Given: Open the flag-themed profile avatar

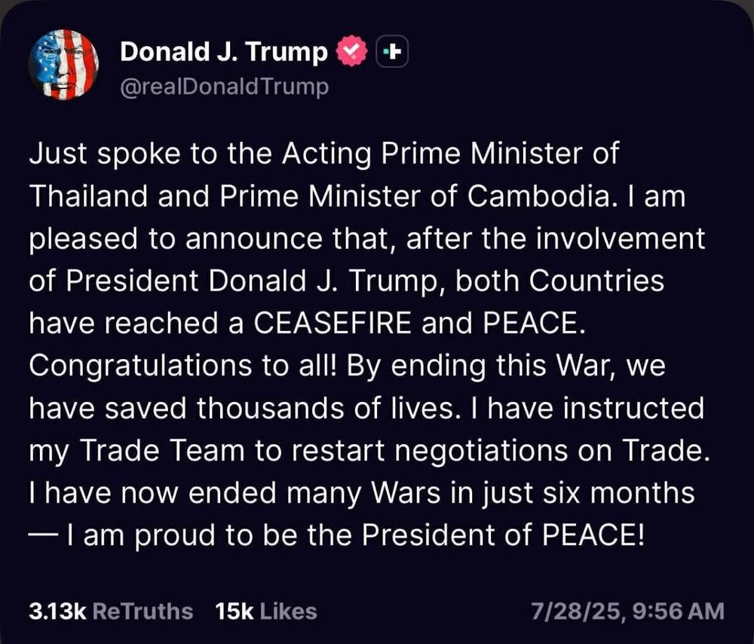Looking at the screenshot, I should pyautogui.click(x=64, y=65).
